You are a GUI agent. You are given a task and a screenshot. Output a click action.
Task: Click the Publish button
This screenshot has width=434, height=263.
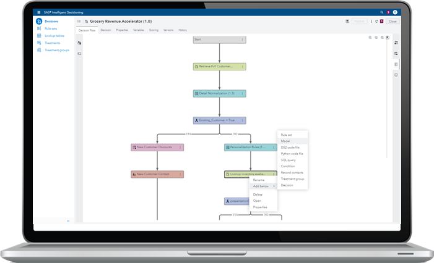click(x=358, y=22)
